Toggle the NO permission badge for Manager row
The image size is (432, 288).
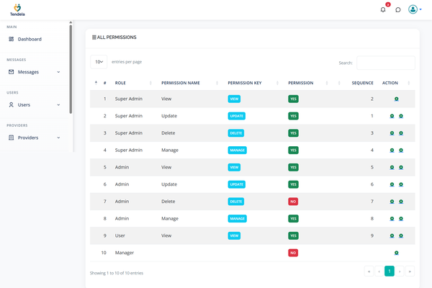(x=293, y=253)
